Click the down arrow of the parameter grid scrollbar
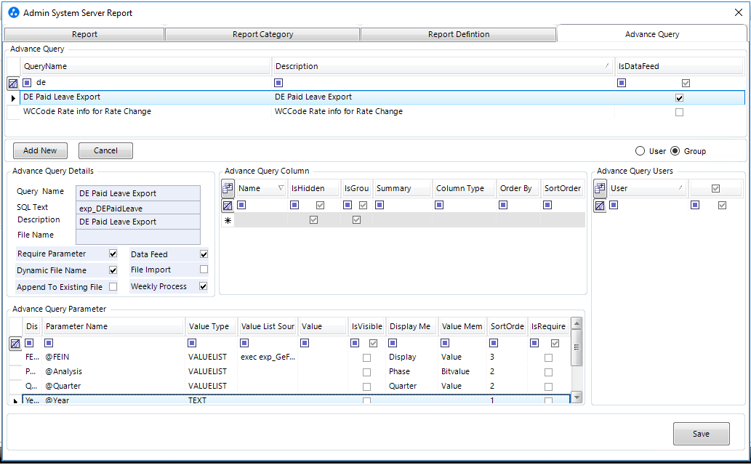751x465 pixels. point(577,397)
